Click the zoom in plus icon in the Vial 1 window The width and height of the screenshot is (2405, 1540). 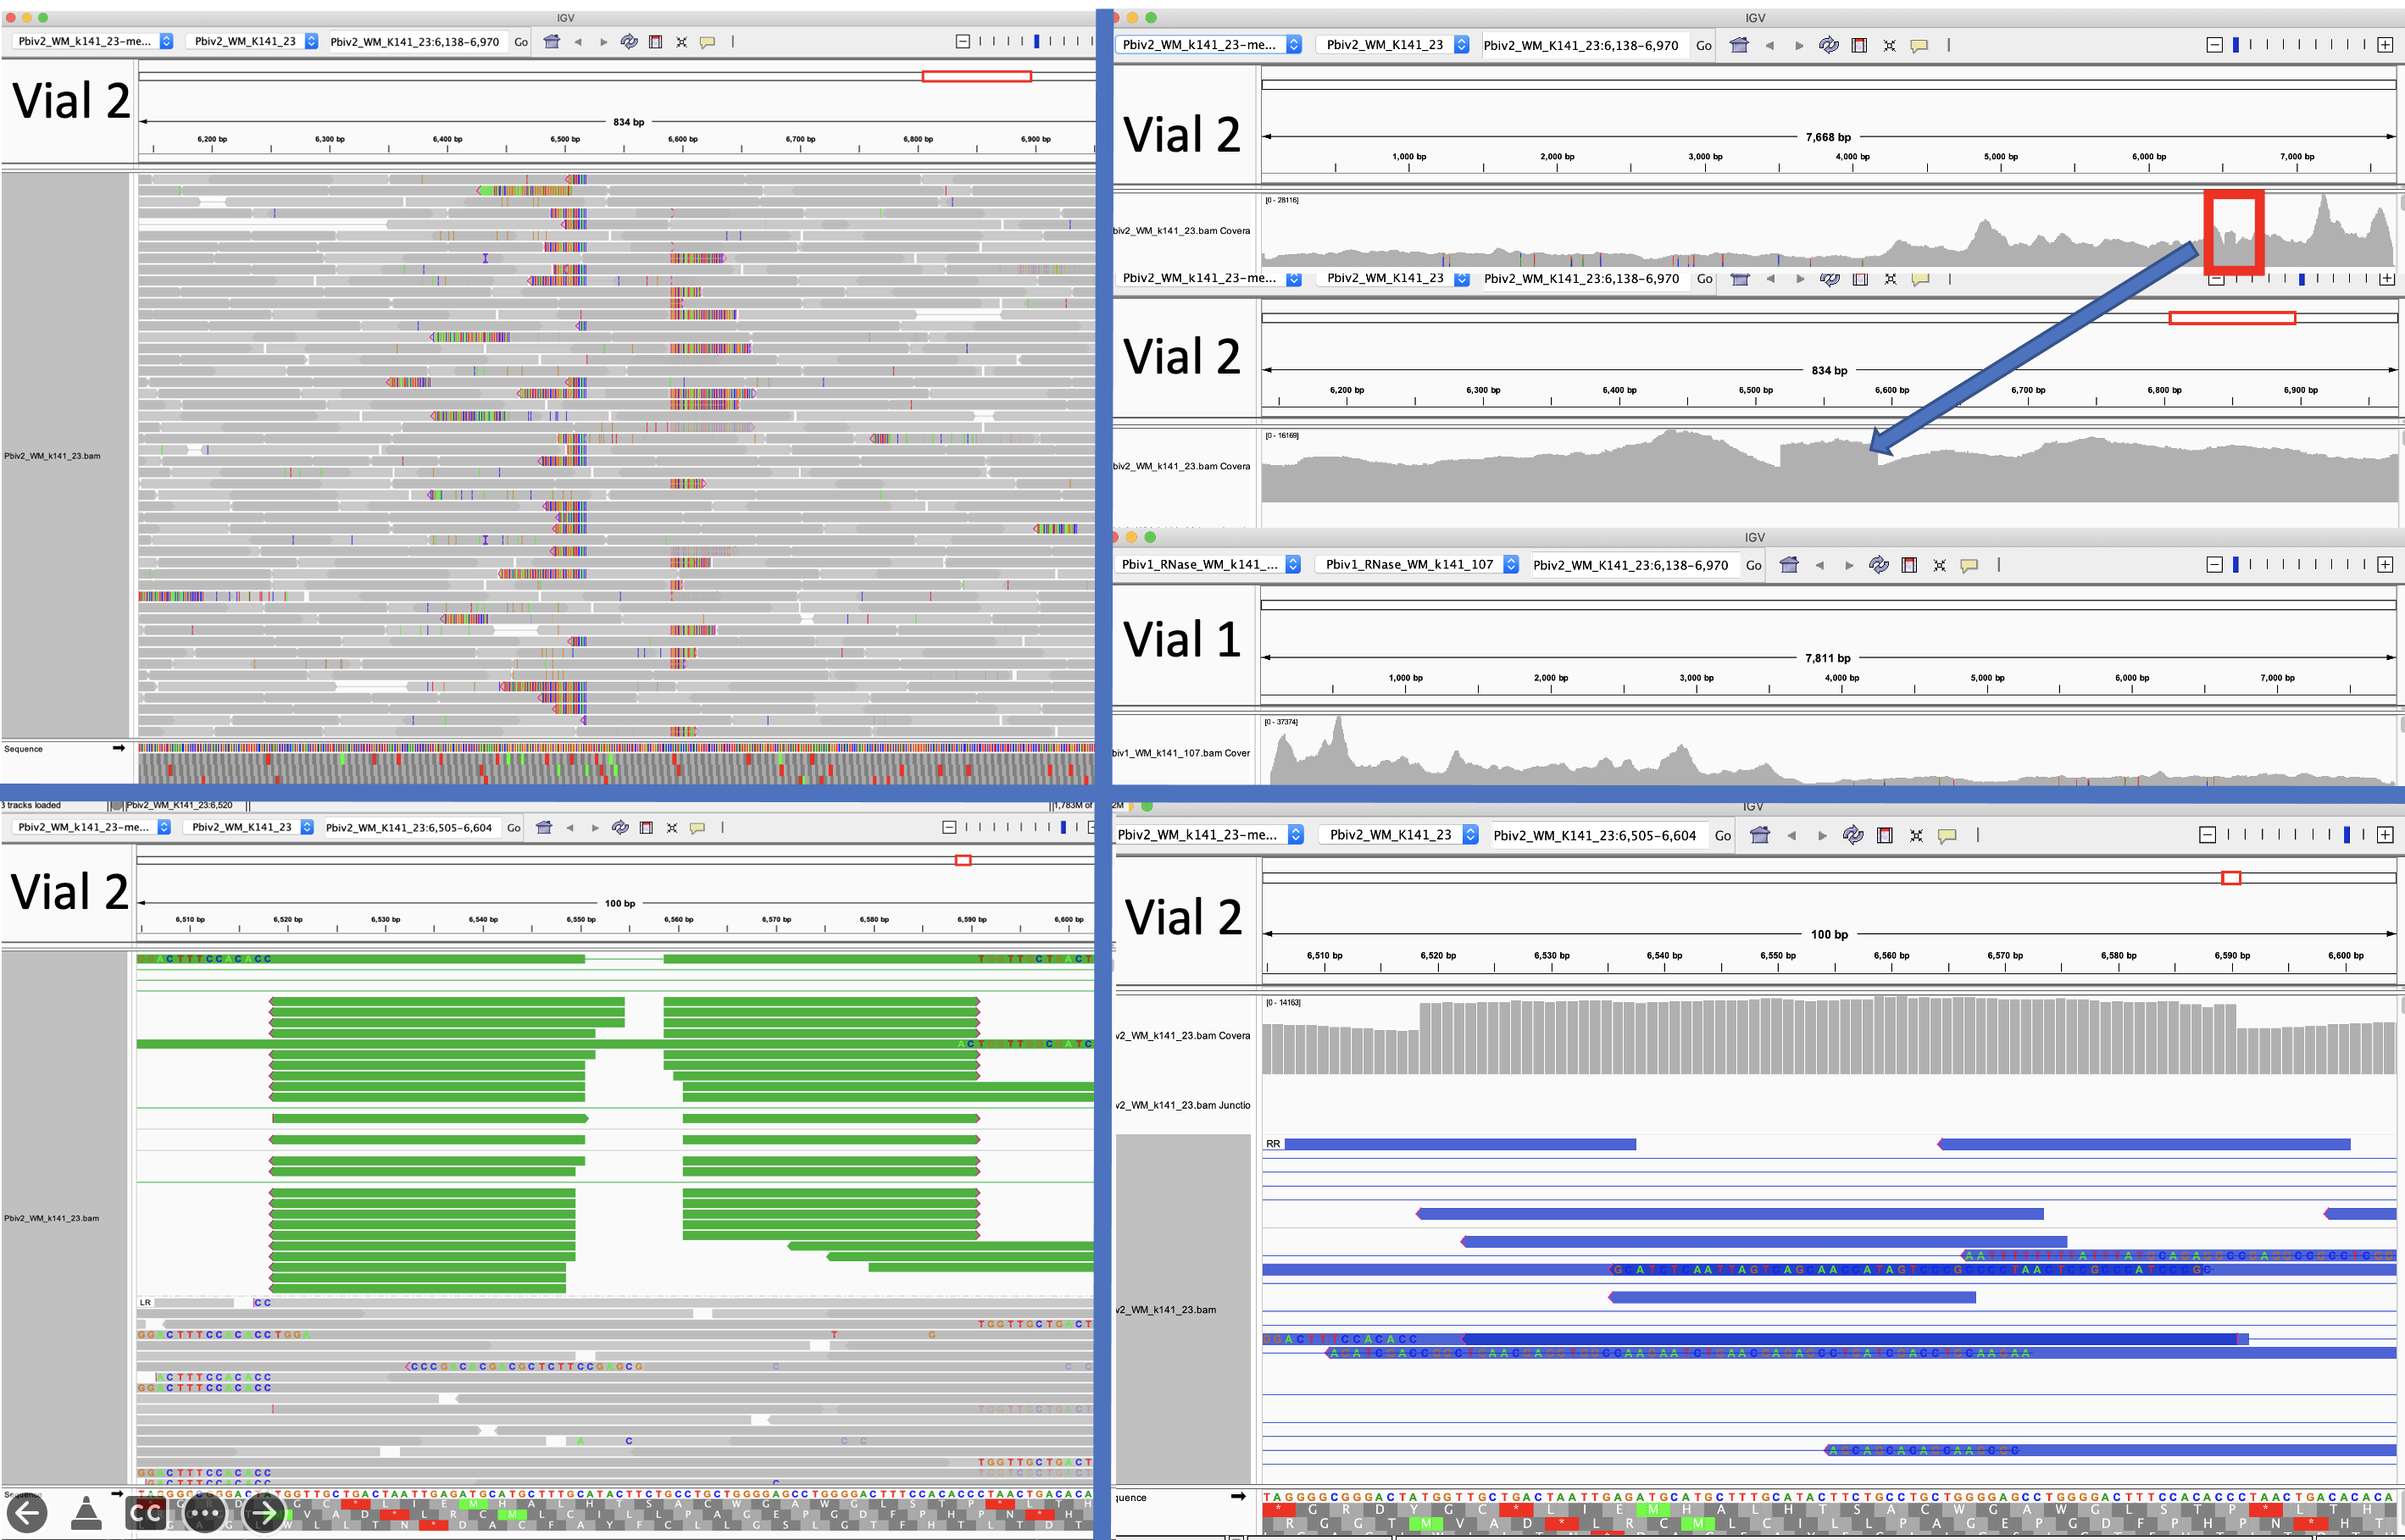pyautogui.click(x=2385, y=565)
